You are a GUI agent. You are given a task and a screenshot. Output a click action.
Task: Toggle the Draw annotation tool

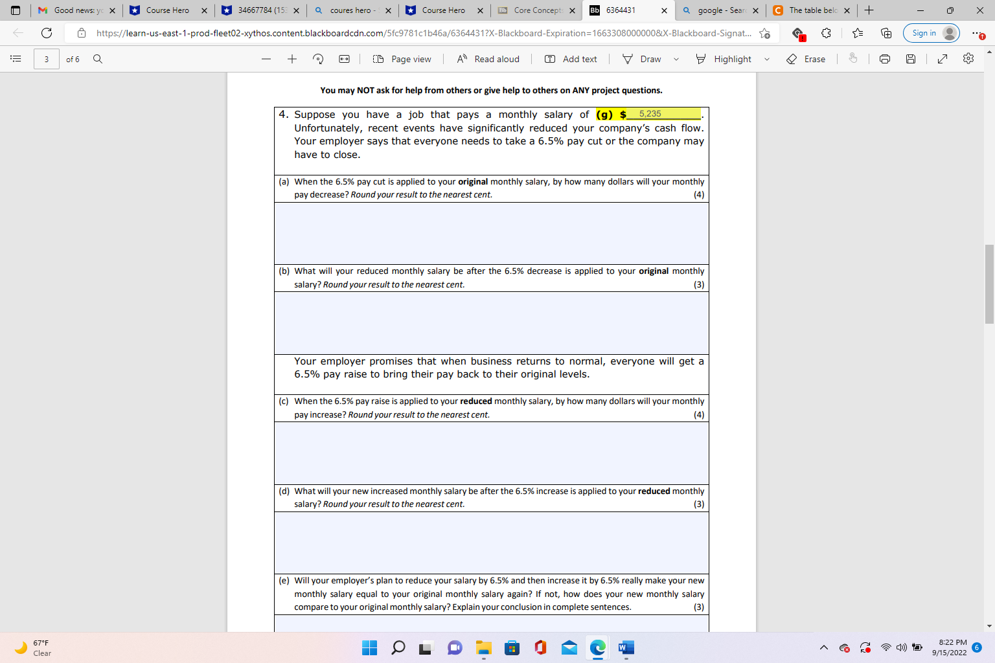coord(648,59)
